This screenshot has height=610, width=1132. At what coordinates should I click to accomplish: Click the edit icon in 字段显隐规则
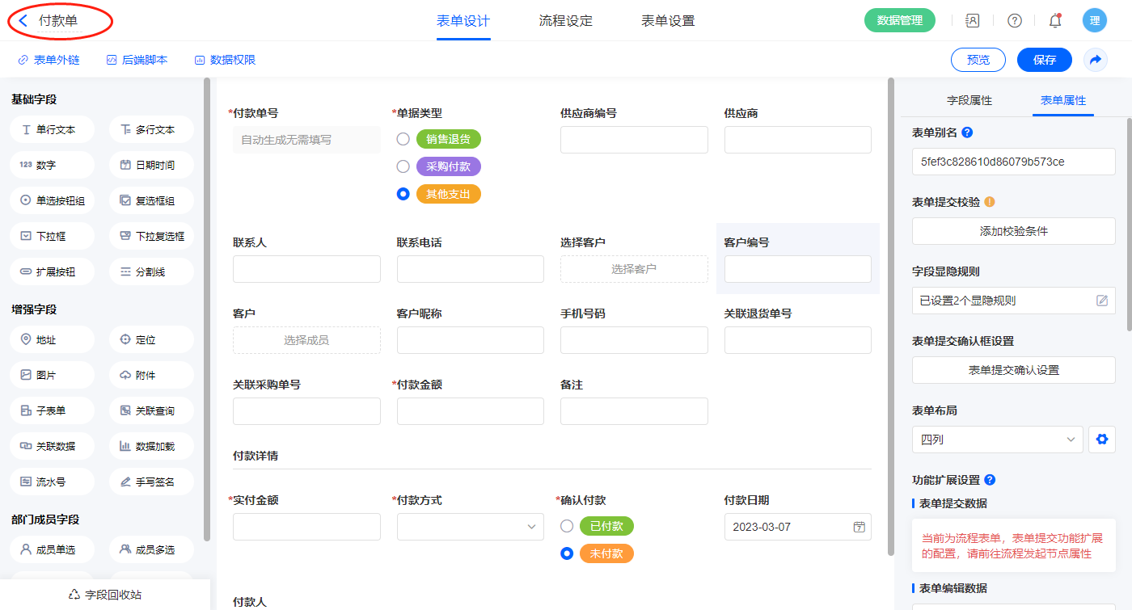pyautogui.click(x=1101, y=301)
